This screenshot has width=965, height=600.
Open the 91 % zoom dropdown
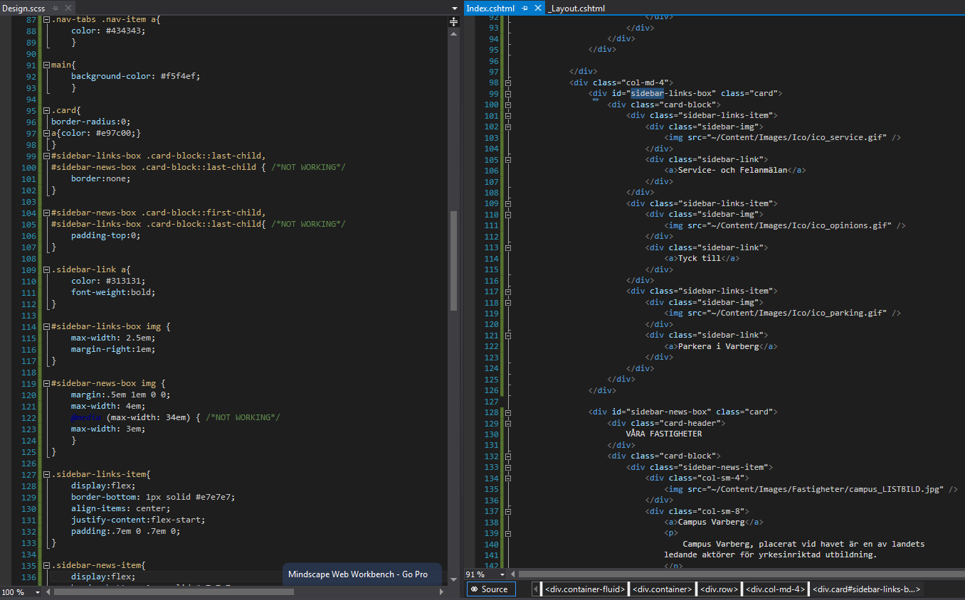[x=502, y=574]
